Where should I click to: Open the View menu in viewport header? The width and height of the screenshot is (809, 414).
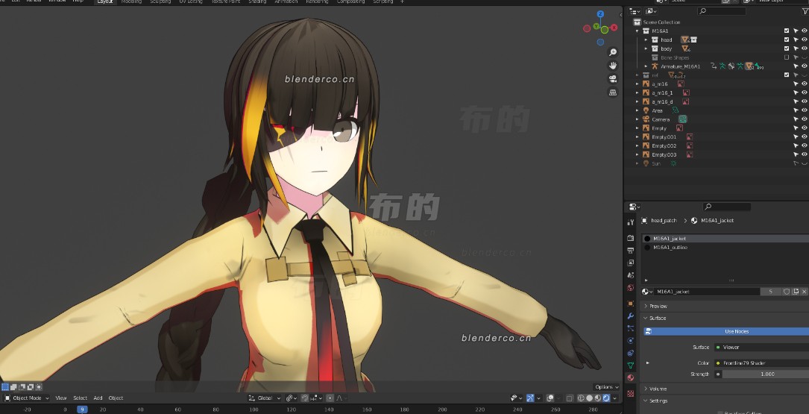[x=61, y=398]
